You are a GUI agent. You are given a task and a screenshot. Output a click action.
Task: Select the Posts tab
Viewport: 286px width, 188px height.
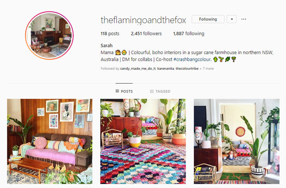(x=124, y=91)
